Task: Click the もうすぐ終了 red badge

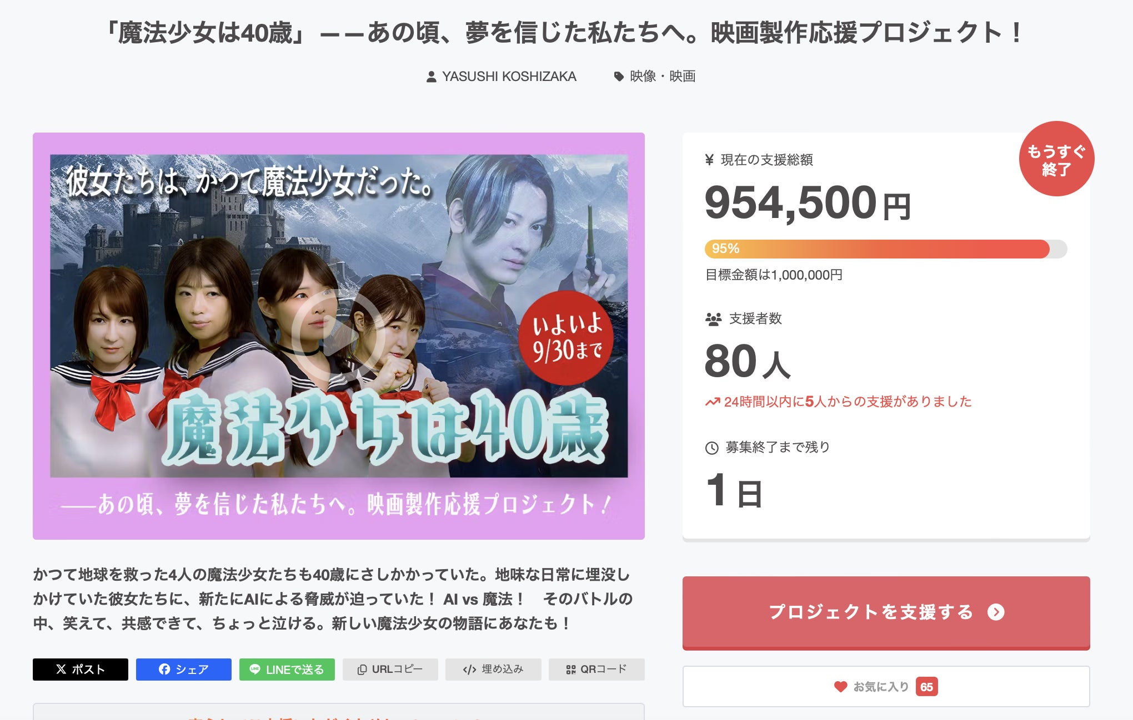Action: click(1056, 159)
